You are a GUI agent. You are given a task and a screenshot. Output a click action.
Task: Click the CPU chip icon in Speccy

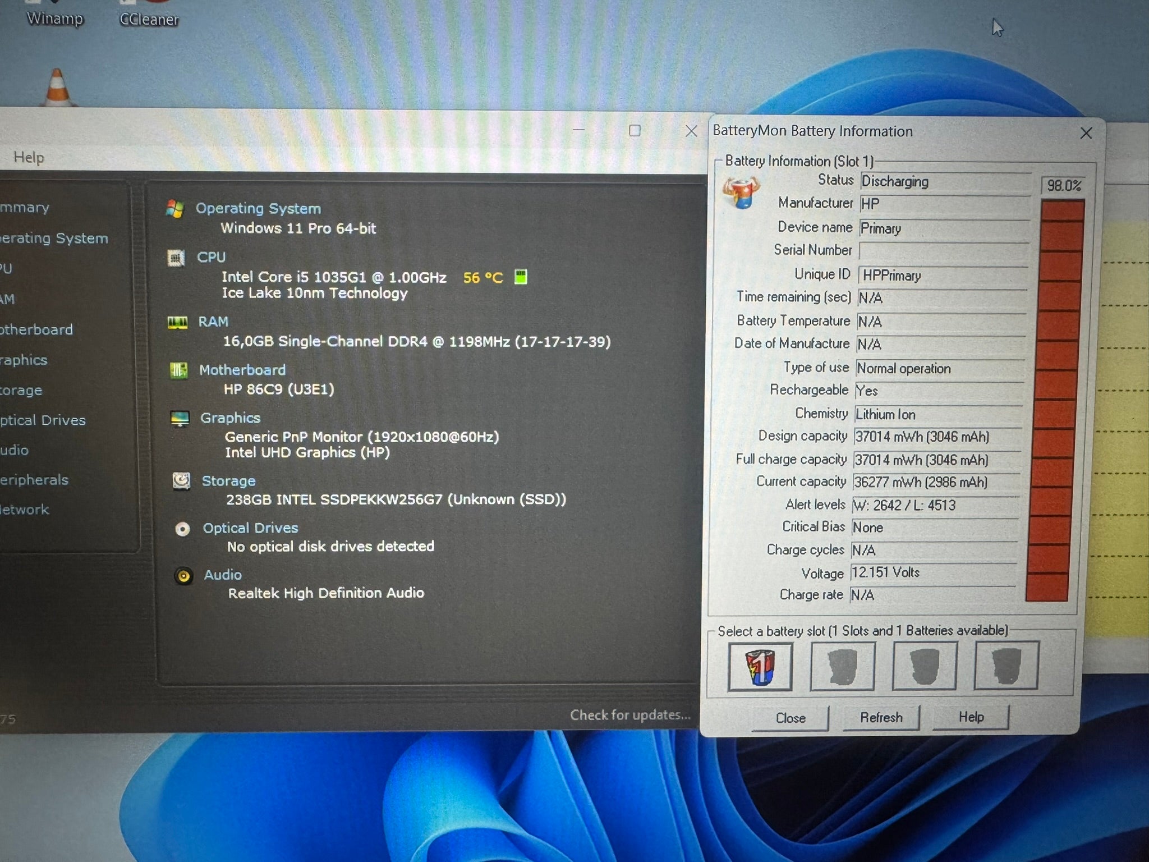click(x=176, y=258)
